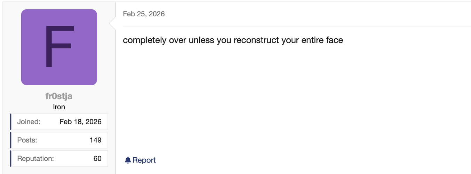Image resolution: width=471 pixels, height=174 pixels.
Task: Open the reputation value 60
Action: pos(97,159)
